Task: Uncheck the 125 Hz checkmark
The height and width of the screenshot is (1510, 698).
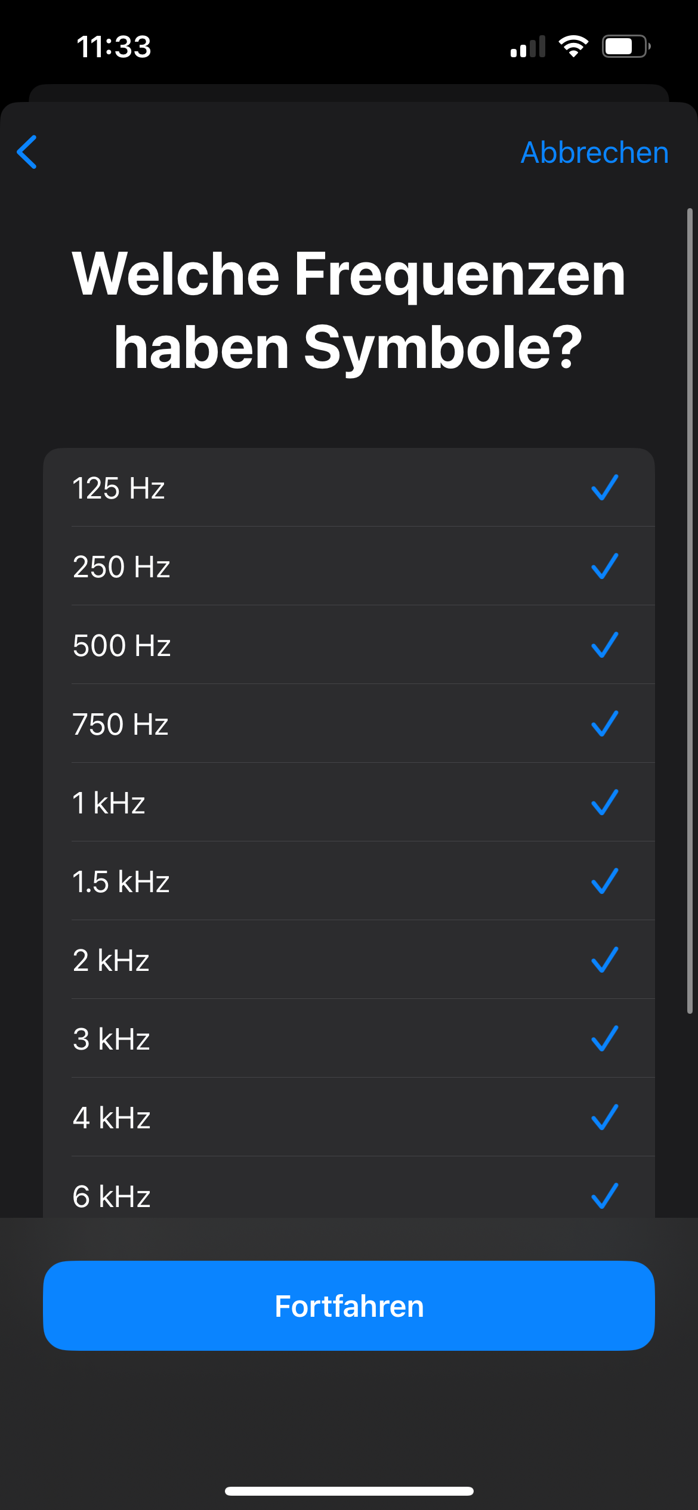Action: tap(604, 488)
